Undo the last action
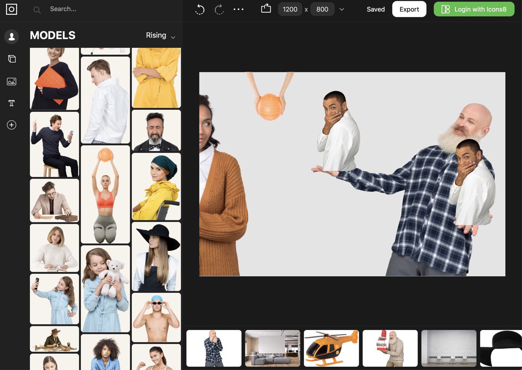Viewport: 522px width, 370px height. click(x=200, y=9)
